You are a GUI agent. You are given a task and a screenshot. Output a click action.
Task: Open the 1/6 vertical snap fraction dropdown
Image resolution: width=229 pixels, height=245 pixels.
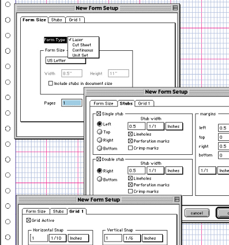(x=132, y=238)
